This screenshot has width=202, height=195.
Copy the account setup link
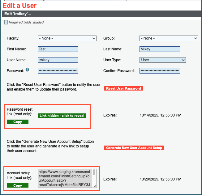coord(18,185)
